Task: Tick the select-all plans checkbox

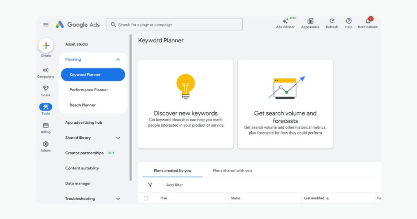Action: (x=146, y=198)
